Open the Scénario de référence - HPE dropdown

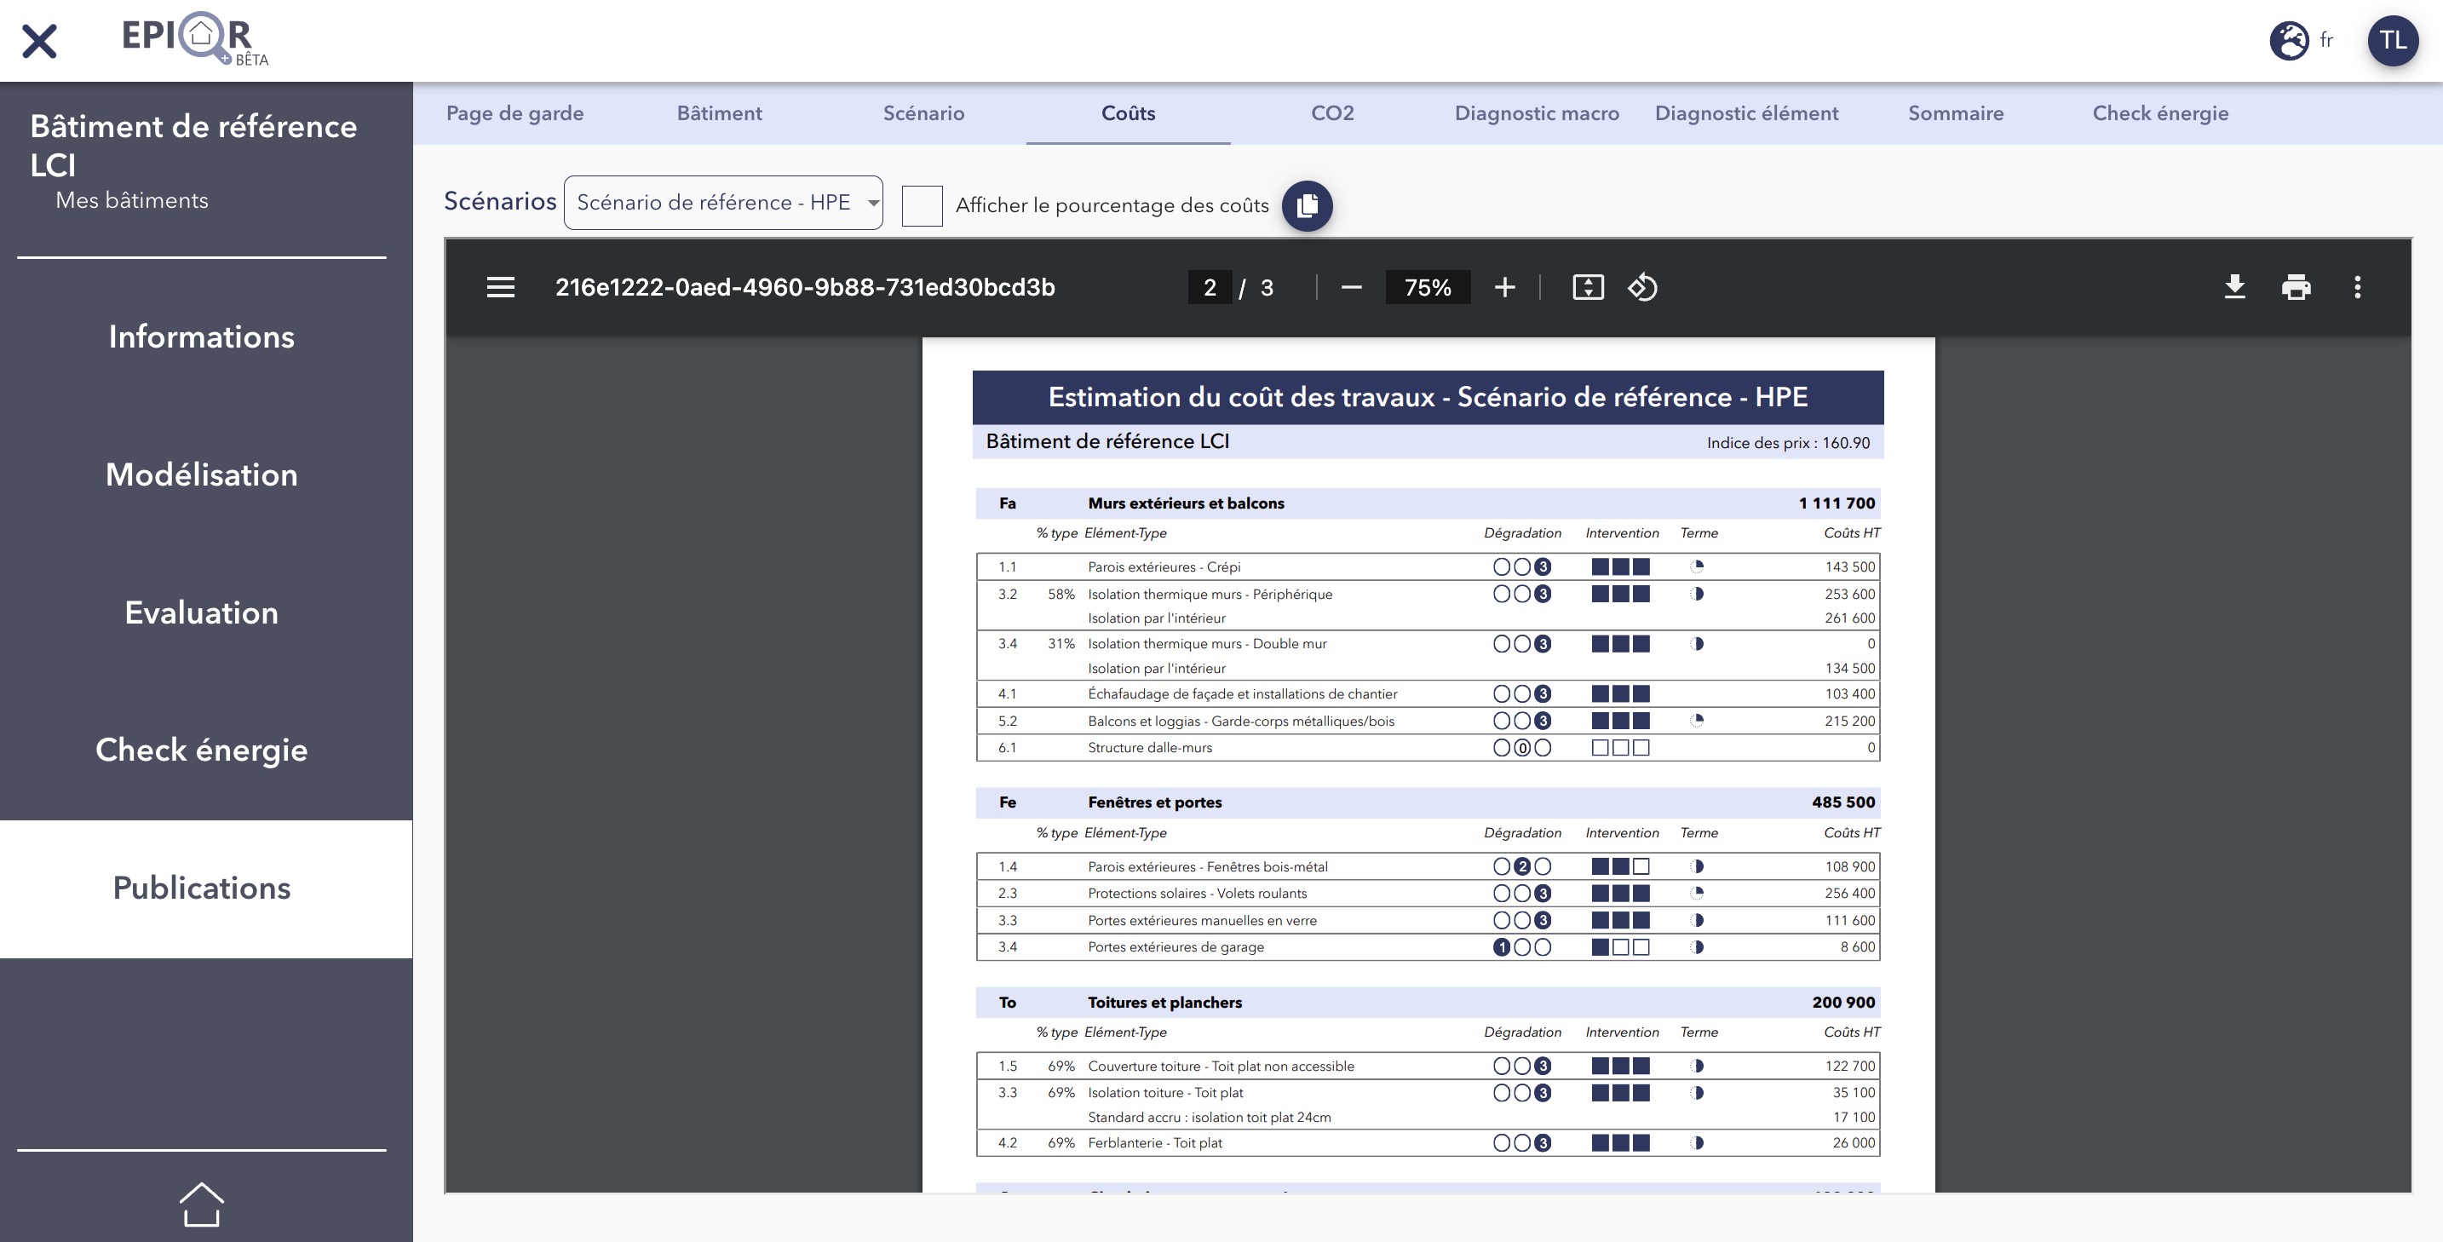click(x=722, y=202)
